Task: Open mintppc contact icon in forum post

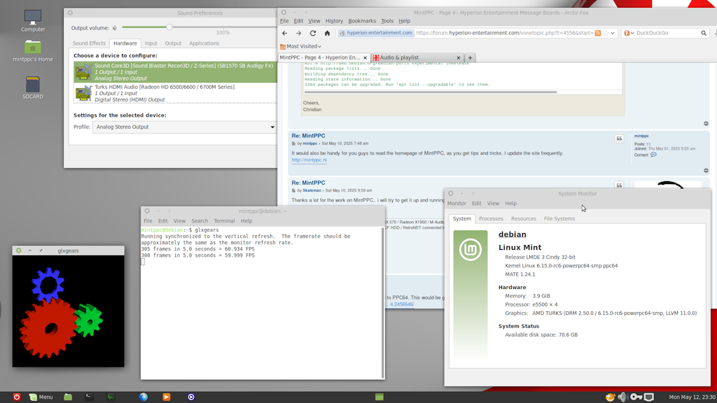Action: (x=653, y=155)
